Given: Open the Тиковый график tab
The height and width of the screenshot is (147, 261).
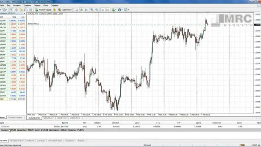Looking at the screenshot, I should click(15, 118).
